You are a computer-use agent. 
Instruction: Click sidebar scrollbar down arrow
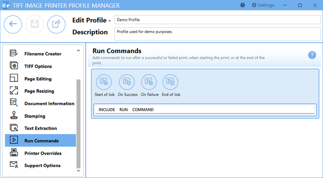(78, 171)
